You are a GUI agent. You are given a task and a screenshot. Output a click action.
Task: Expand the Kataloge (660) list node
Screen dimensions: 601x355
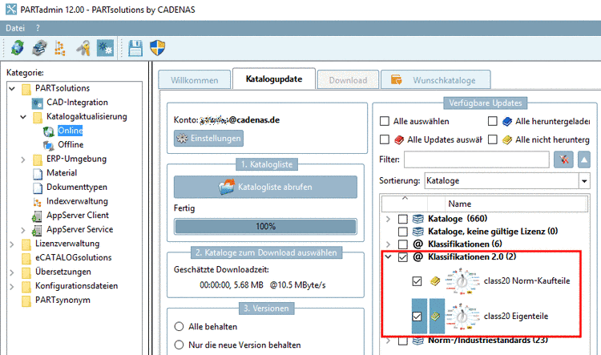coord(388,219)
